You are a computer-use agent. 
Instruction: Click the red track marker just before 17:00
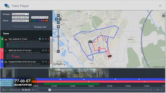click(x=144, y=82)
